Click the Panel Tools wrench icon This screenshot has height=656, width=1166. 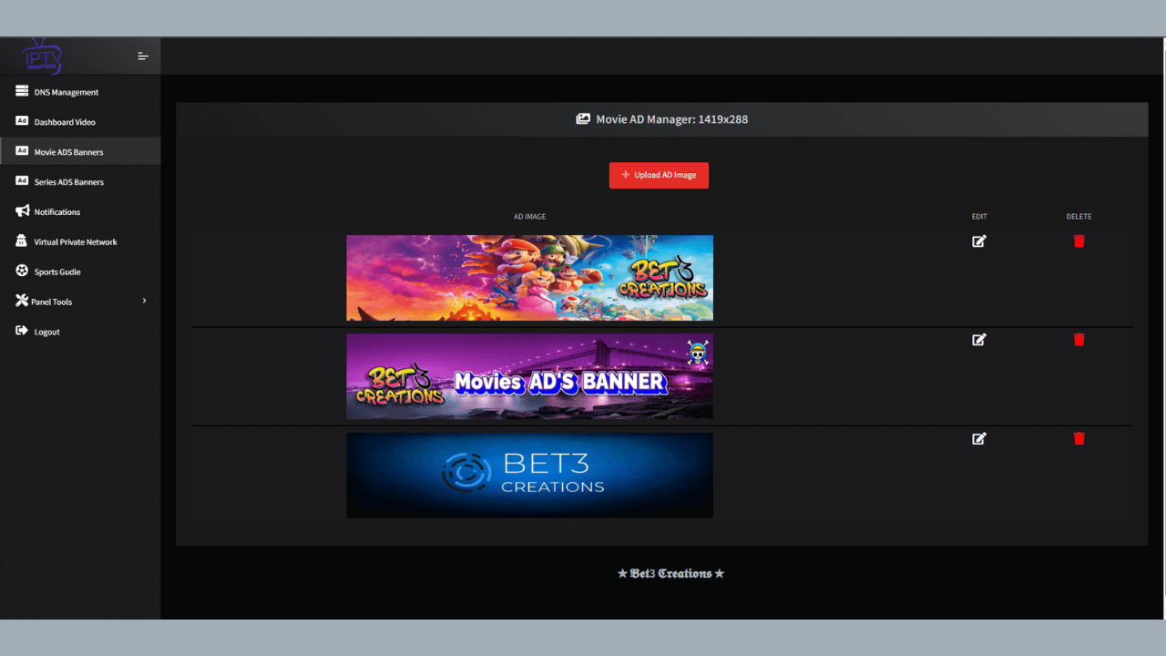(22, 301)
